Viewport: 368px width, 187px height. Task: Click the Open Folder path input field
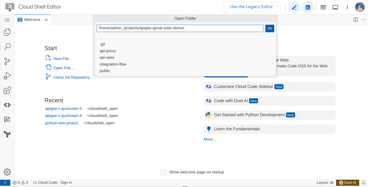[x=180, y=28]
